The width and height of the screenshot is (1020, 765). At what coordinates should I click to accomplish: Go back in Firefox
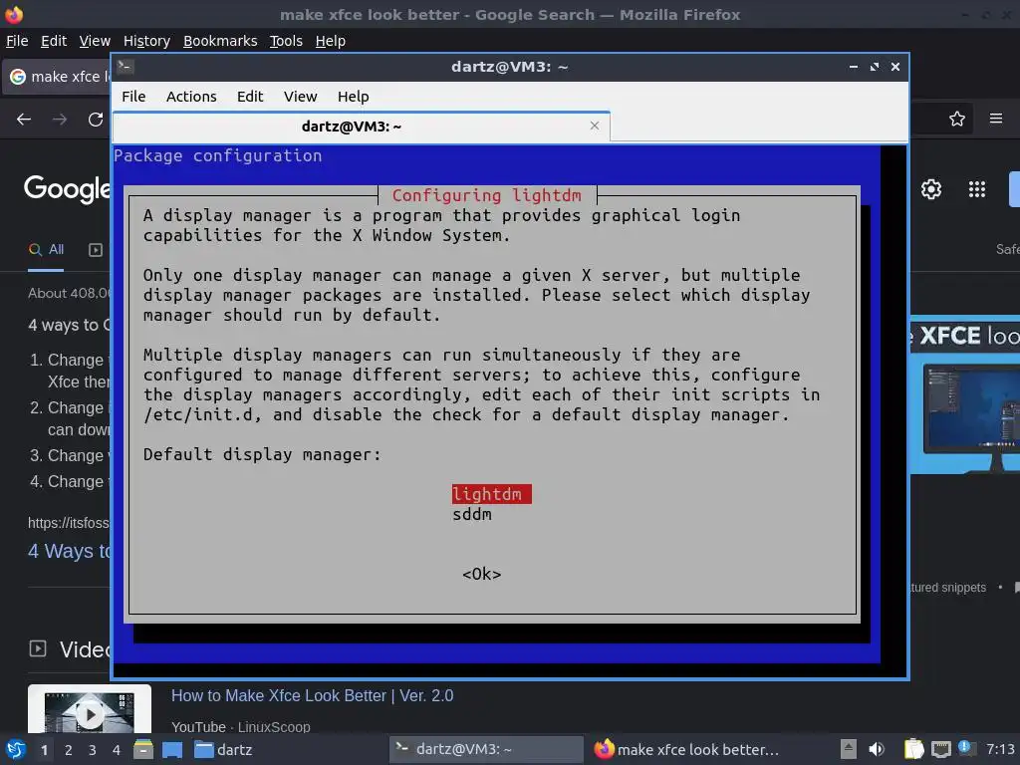(x=24, y=120)
